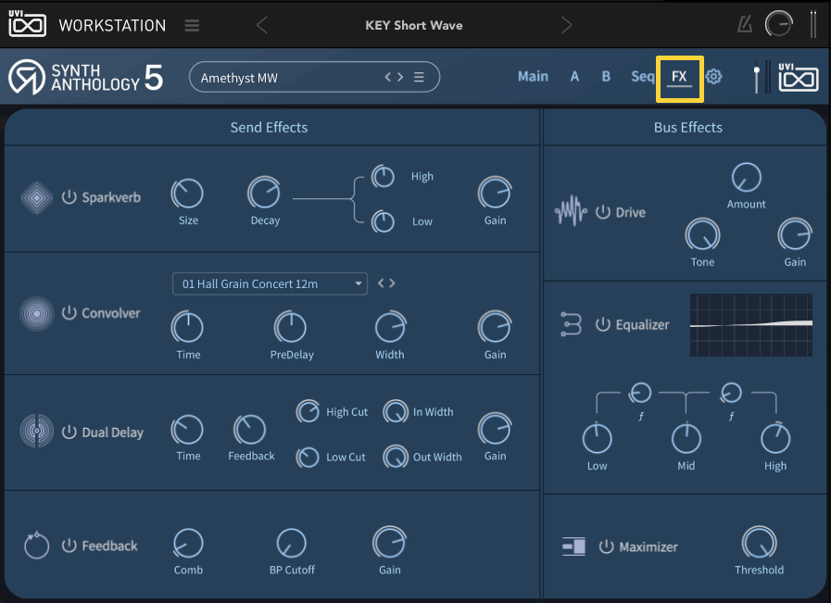Open the settings gear icon
This screenshot has width=831, height=603.
click(x=714, y=77)
